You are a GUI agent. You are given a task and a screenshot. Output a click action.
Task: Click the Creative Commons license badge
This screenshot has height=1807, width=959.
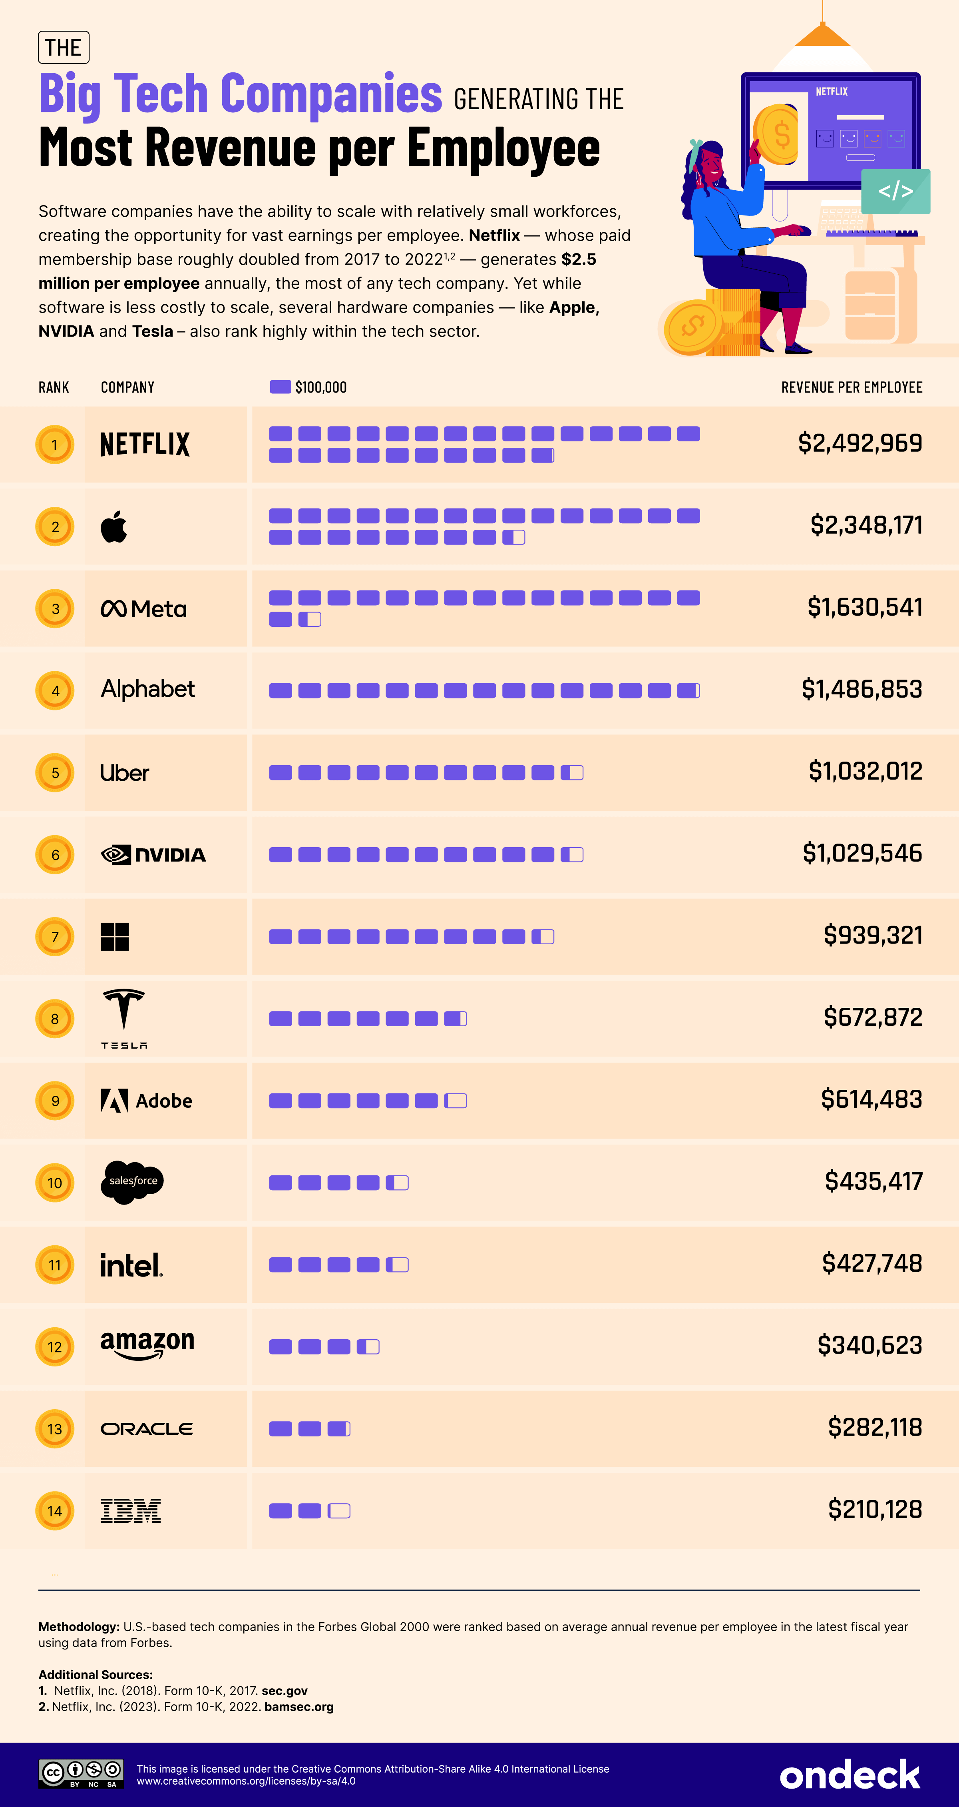[82, 1774]
